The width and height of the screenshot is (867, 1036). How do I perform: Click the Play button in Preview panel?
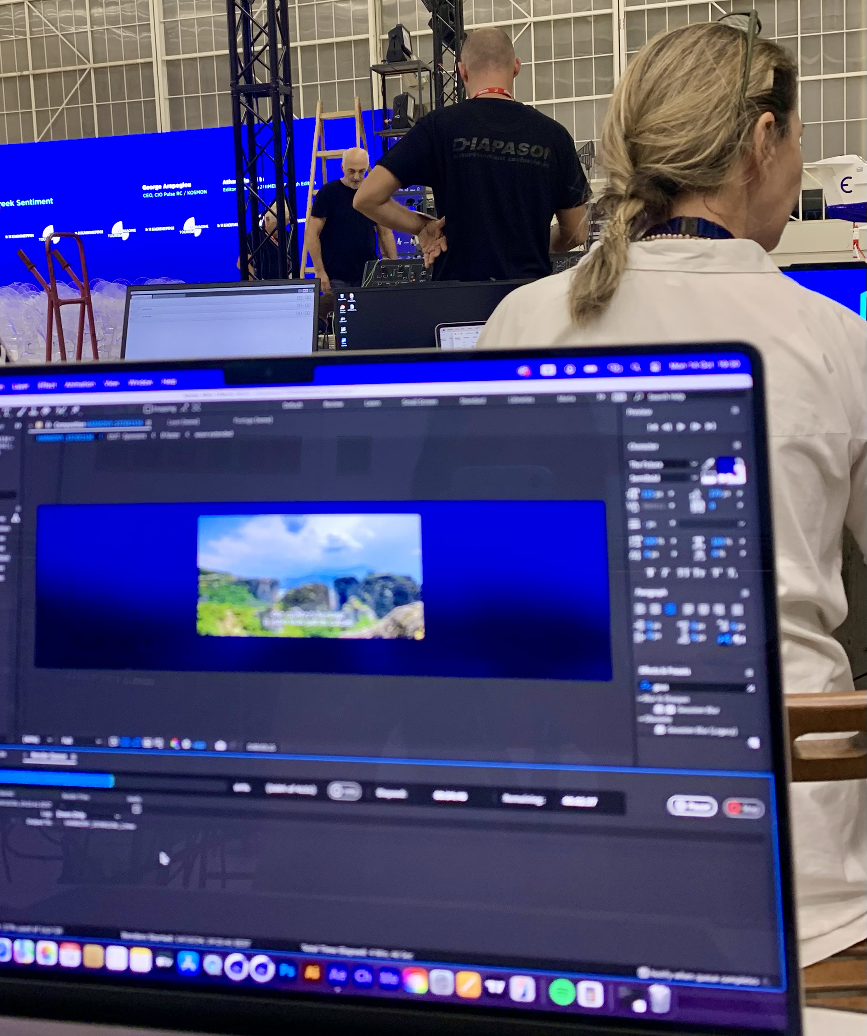click(x=681, y=427)
